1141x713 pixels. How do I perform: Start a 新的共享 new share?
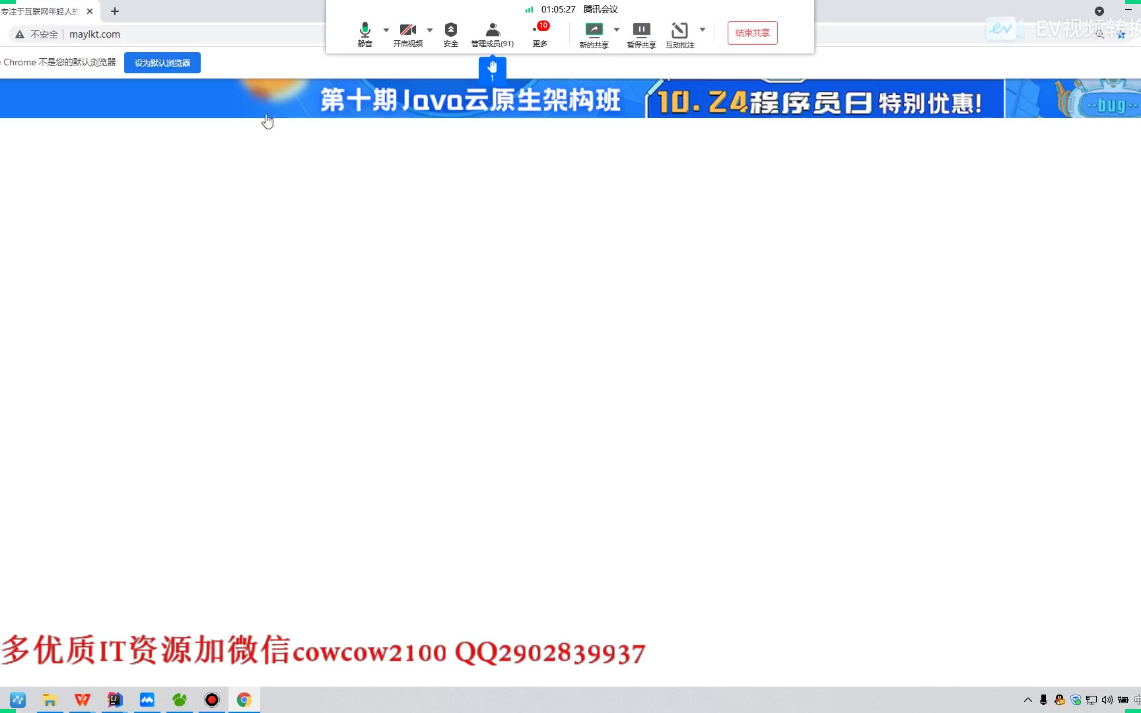click(x=594, y=34)
